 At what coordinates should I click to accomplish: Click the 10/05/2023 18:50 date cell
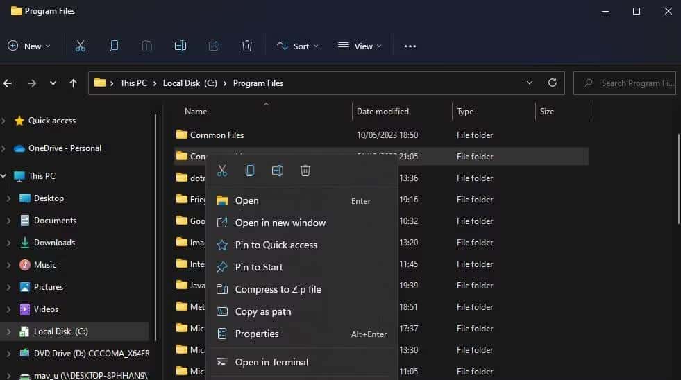click(387, 135)
